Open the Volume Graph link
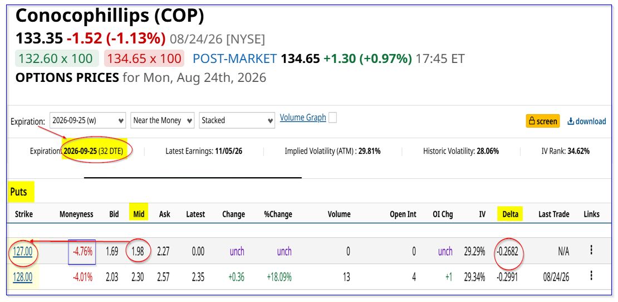The width and height of the screenshot is (618, 302). pos(303,118)
